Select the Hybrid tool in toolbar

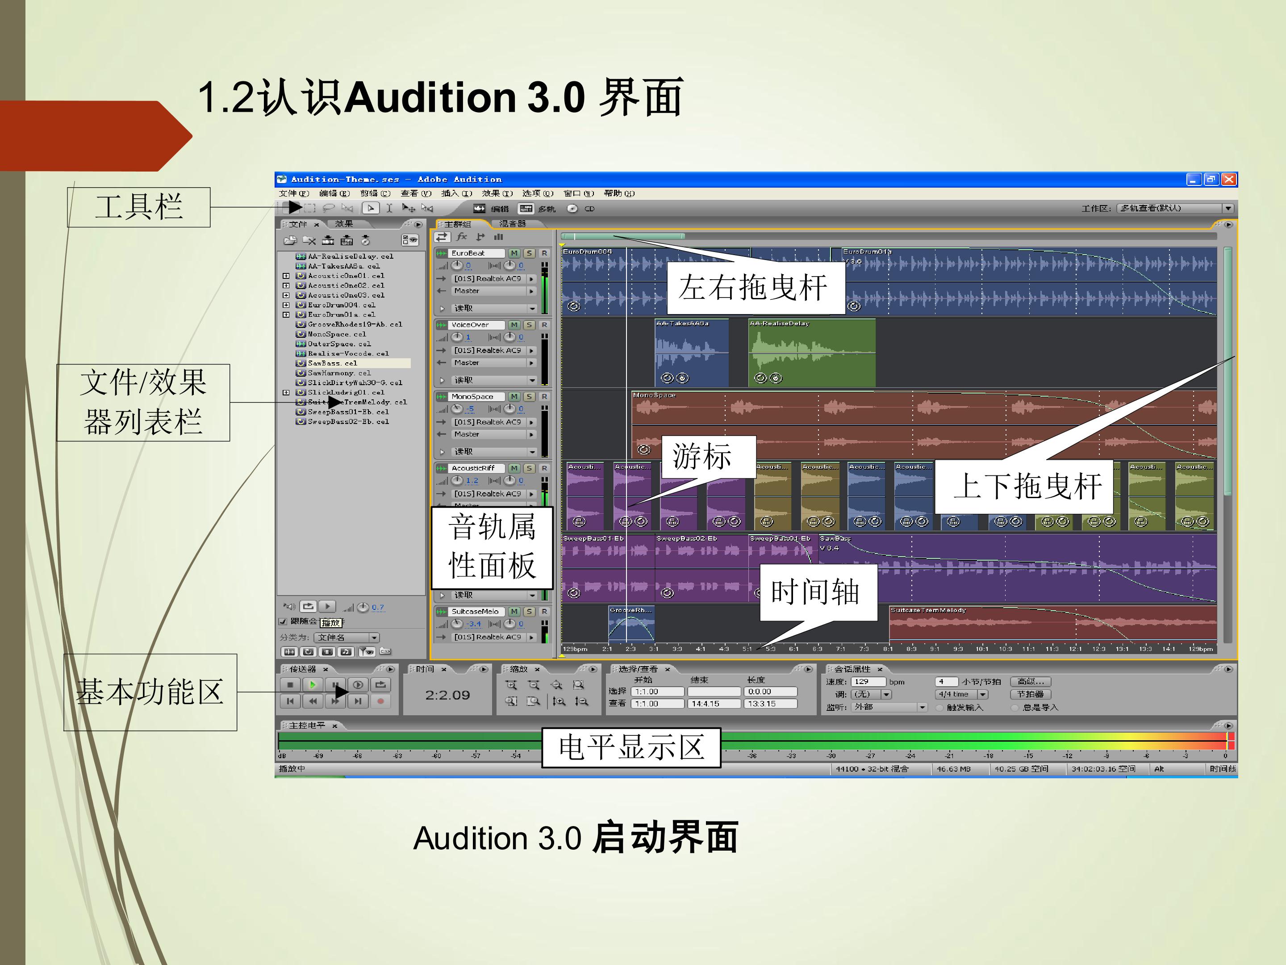point(371,208)
